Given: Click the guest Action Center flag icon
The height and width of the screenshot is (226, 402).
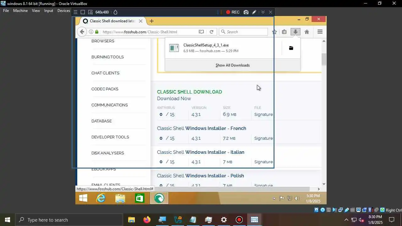Looking at the screenshot, I should tap(282, 198).
